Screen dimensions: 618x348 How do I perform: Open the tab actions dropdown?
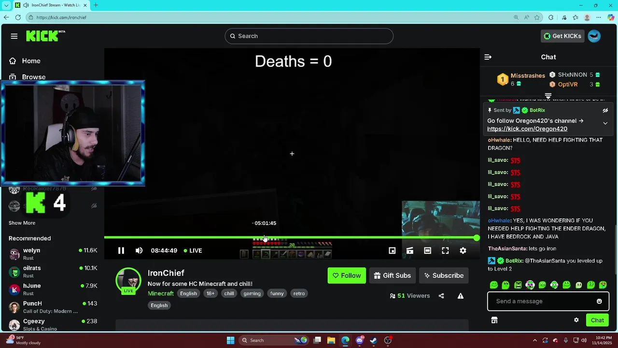click(x=6, y=5)
